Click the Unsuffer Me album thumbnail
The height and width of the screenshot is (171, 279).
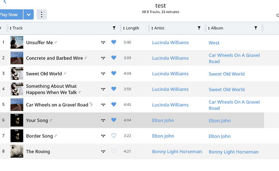[17, 42]
